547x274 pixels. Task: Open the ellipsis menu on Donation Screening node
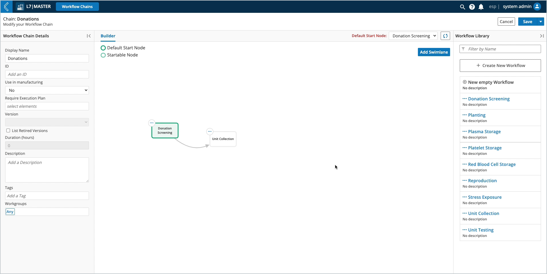pos(152,123)
